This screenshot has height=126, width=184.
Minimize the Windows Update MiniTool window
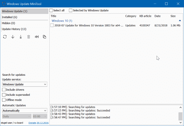tap(155, 4)
